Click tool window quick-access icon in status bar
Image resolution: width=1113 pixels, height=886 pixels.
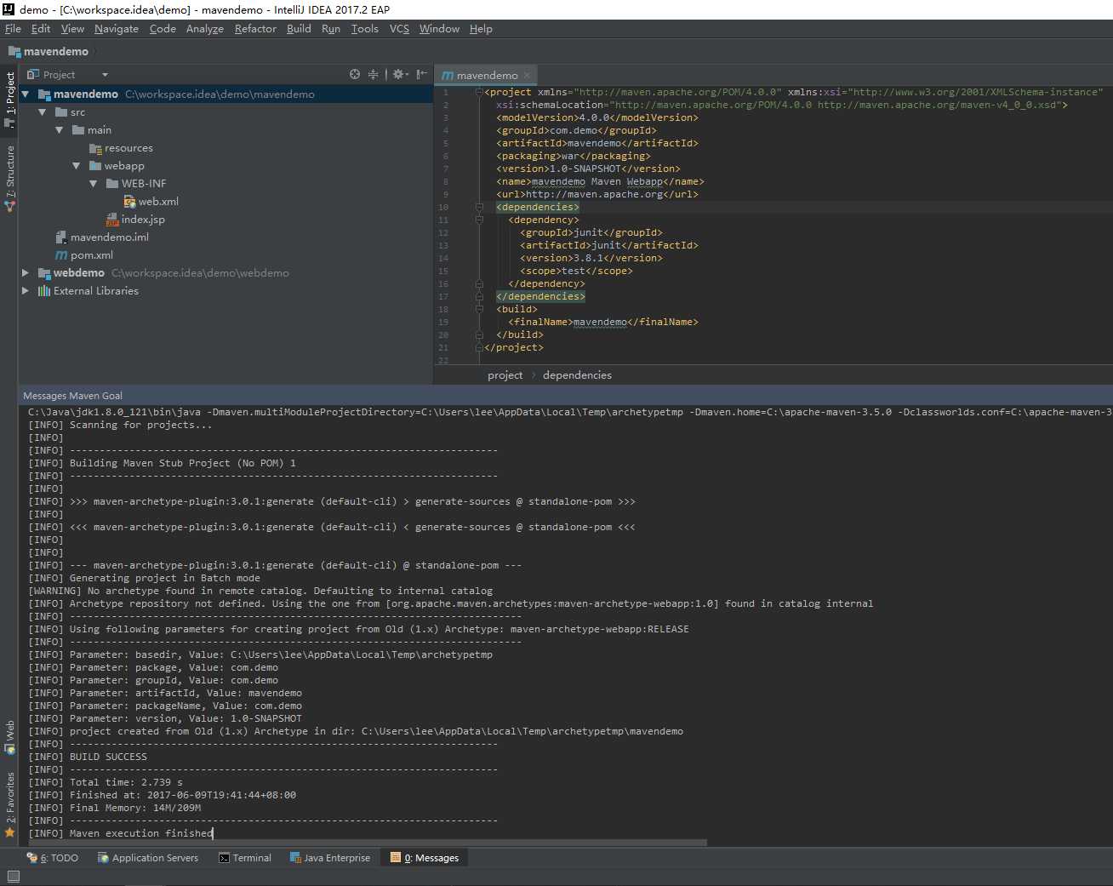tap(13, 877)
